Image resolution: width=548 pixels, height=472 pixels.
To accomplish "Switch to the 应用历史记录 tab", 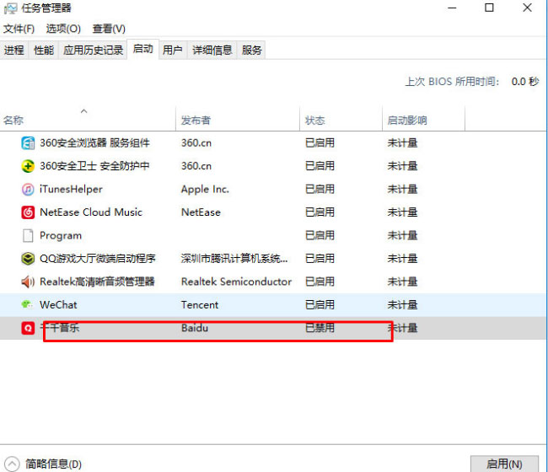I will tap(93, 50).
